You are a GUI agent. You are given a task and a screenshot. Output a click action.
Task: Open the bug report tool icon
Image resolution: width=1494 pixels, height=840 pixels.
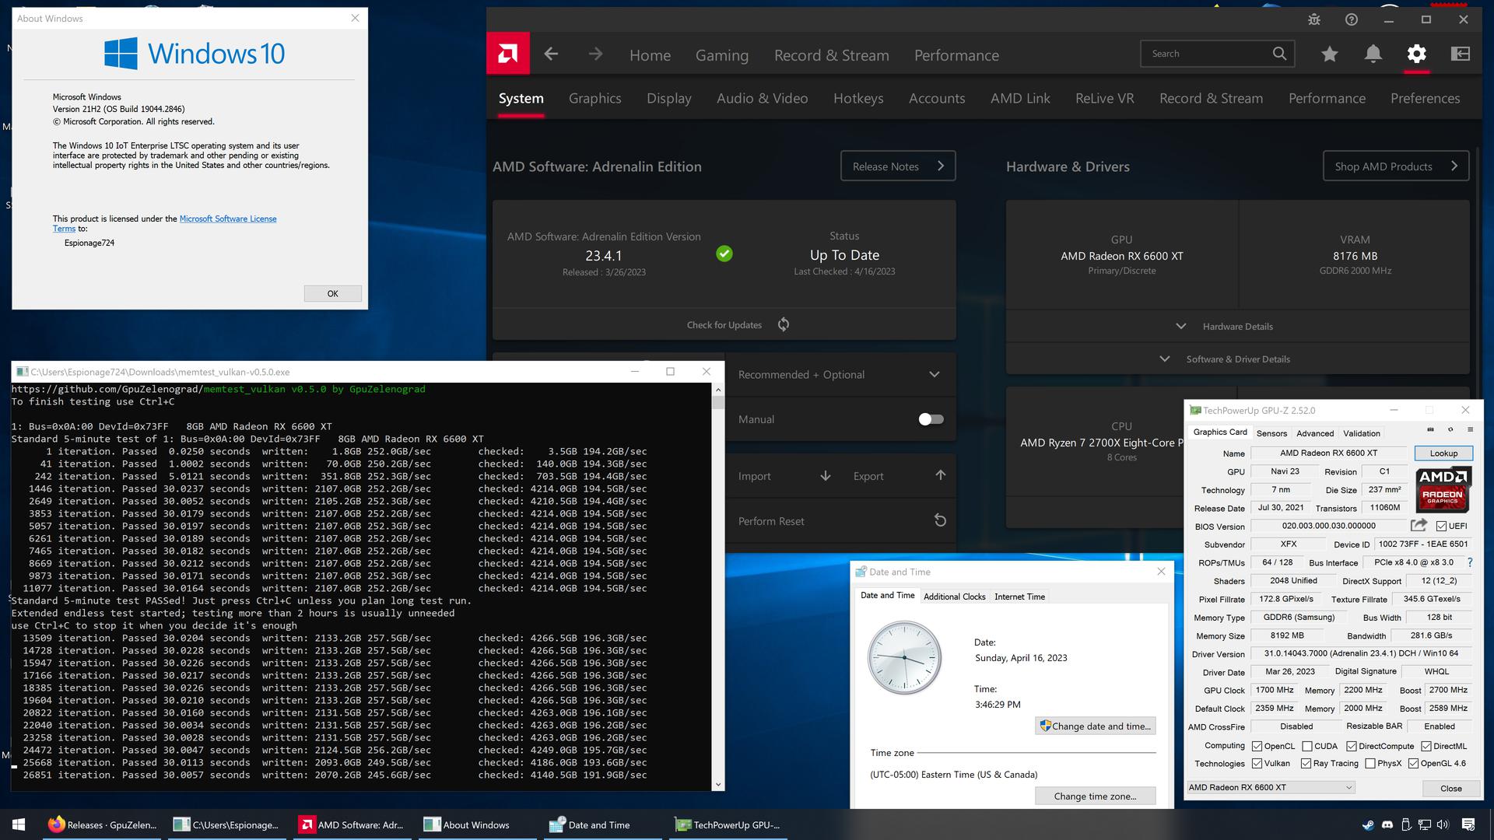[1314, 19]
